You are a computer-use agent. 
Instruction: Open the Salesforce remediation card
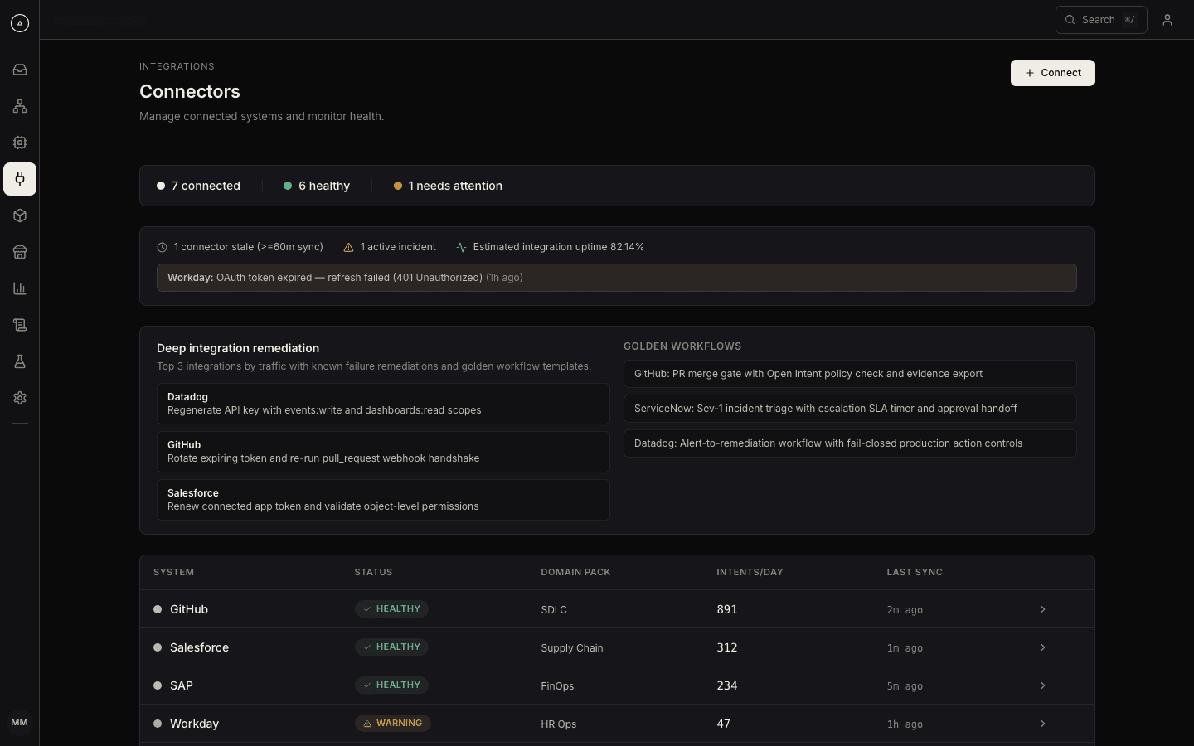[383, 500]
